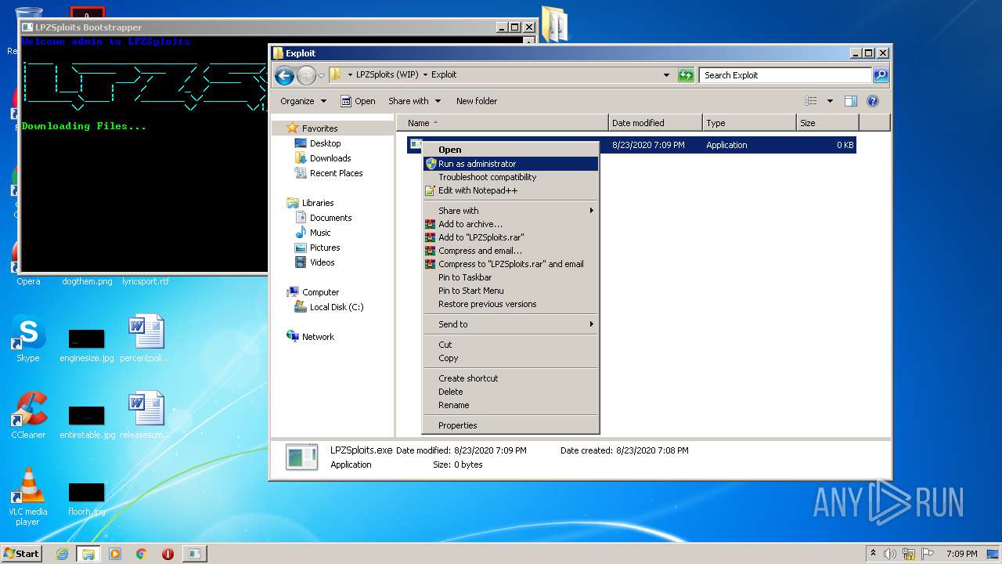1002x564 pixels.
Task: Click LPZSploits Bootstrapper taskbar button
Action: pyautogui.click(x=195, y=554)
